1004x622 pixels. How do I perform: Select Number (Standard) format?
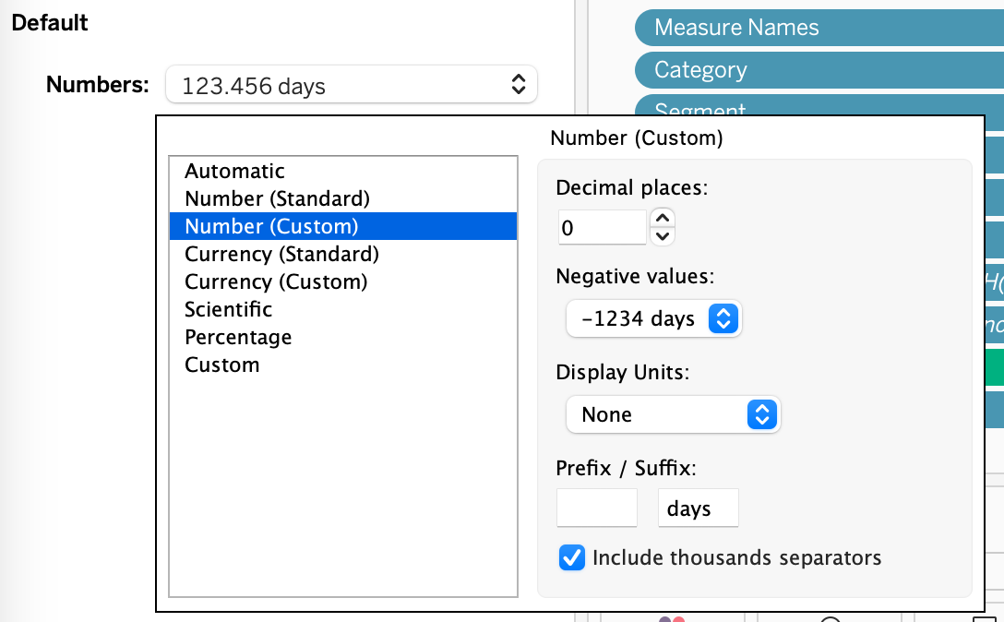(277, 198)
